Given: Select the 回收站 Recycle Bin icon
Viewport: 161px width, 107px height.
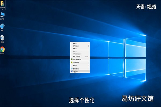Looking at the screenshot, I should point(2,39).
